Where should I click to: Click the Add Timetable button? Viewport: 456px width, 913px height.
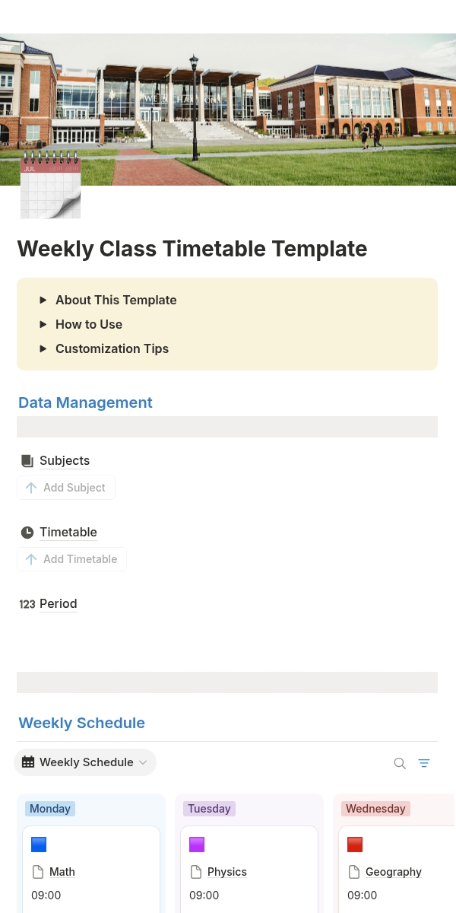[72, 559]
